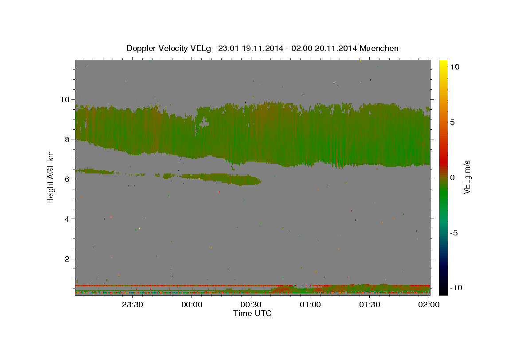Image resolution: width=532 pixels, height=354 pixels.
Task: Select the 00:00 time tick label
Action: (x=192, y=304)
